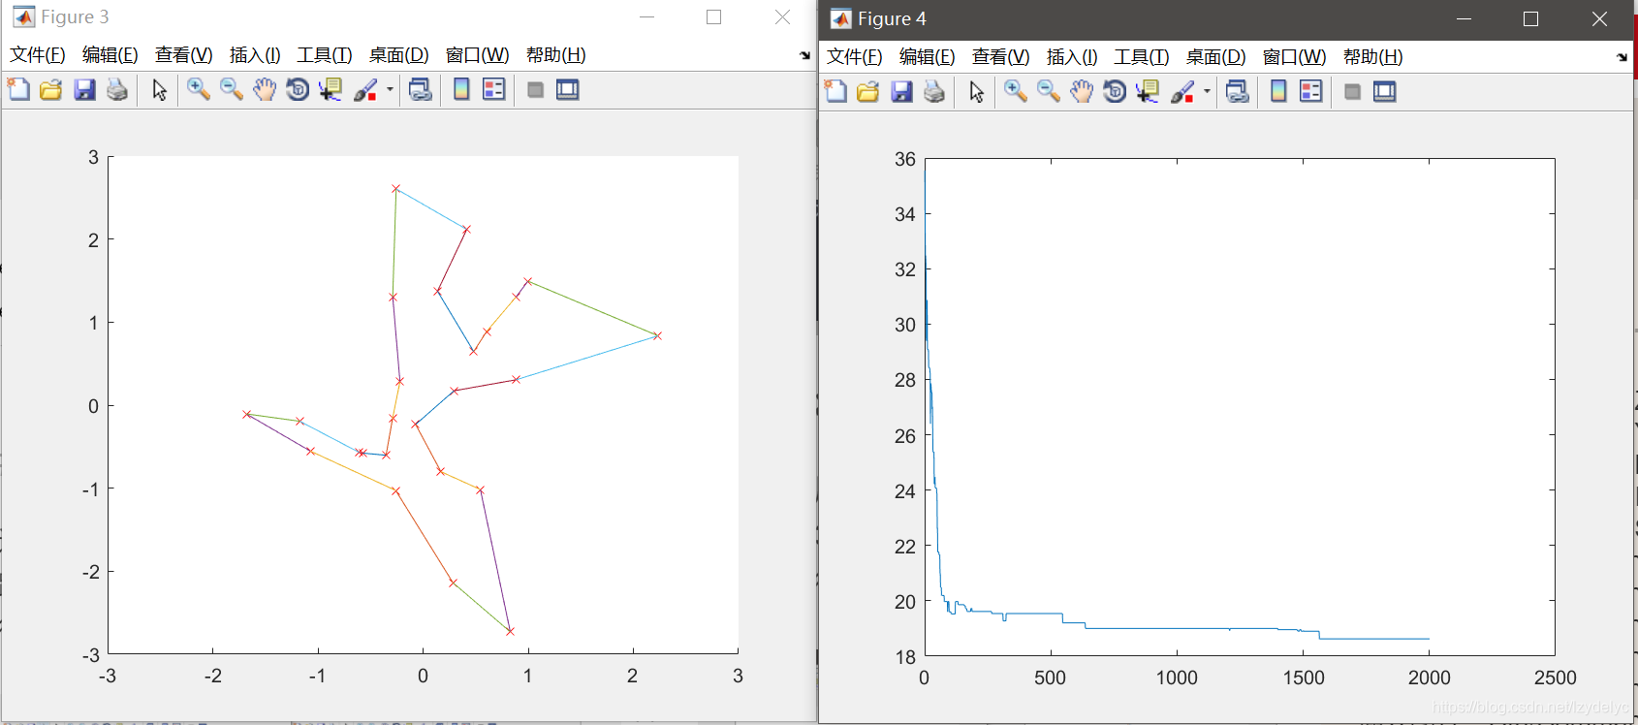Select Pan hand tool in Figure 3

click(x=265, y=90)
